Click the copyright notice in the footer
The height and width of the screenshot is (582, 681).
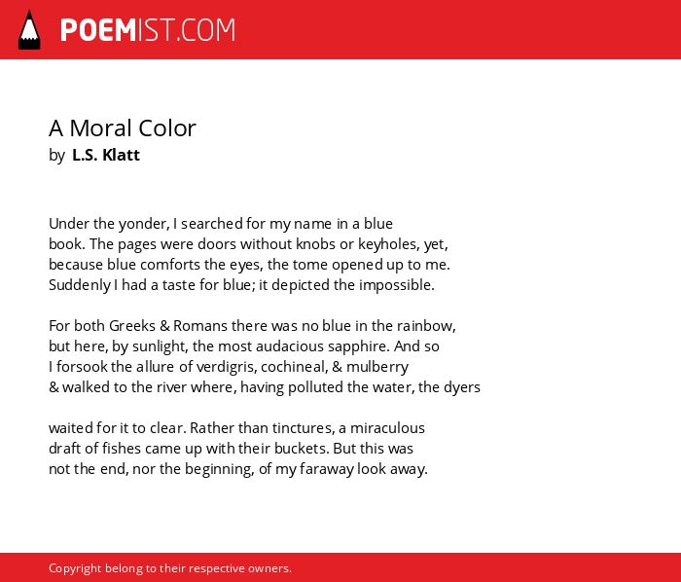point(170,568)
